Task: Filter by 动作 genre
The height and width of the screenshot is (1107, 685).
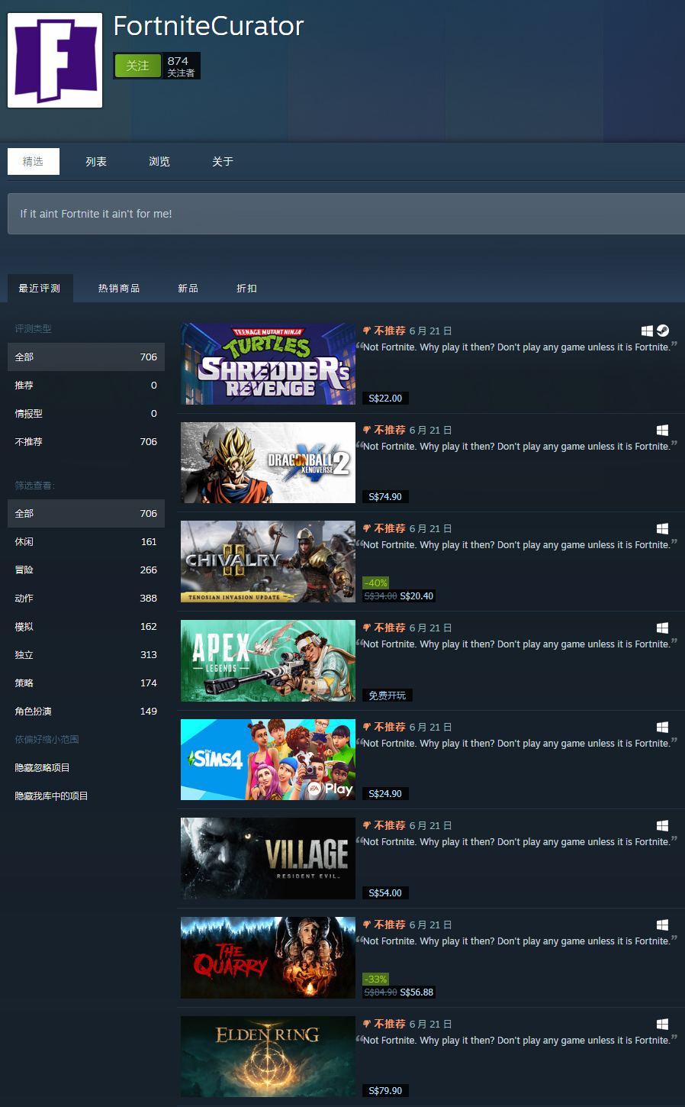Action: (86, 598)
